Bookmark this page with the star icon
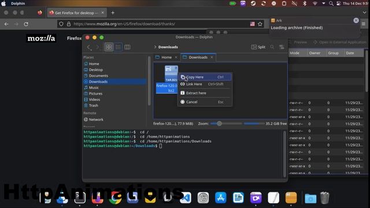 point(260,24)
